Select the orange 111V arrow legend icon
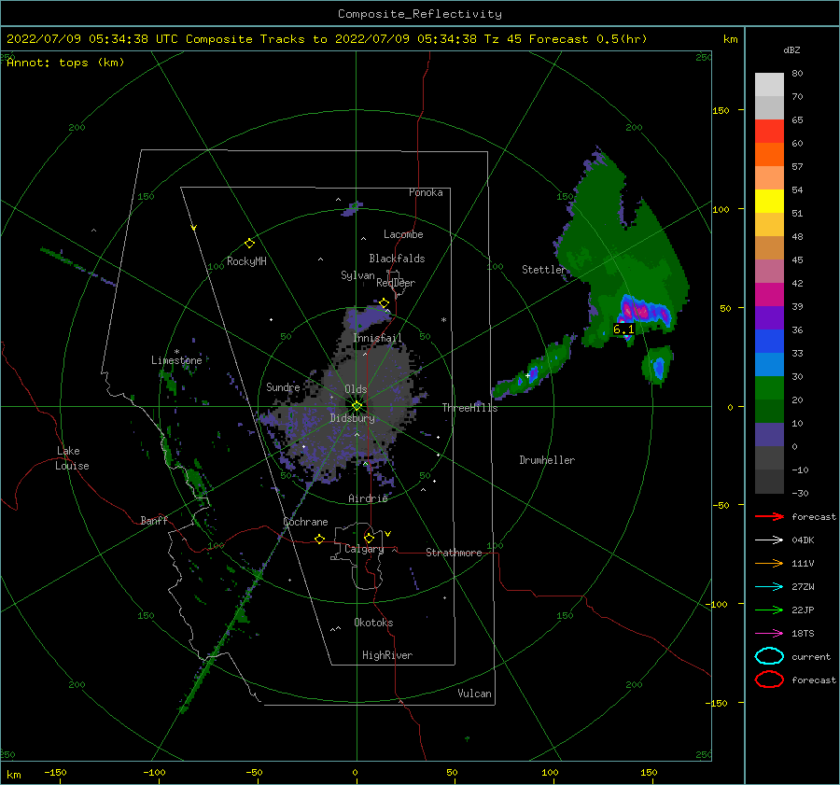Screen dimensions: 840x785 769,563
